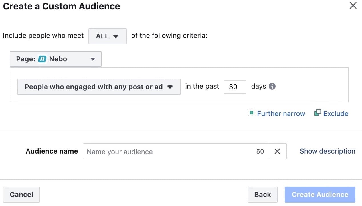Open the ALL criteria match dropdown
The height and width of the screenshot is (206, 362).
pyautogui.click(x=107, y=36)
